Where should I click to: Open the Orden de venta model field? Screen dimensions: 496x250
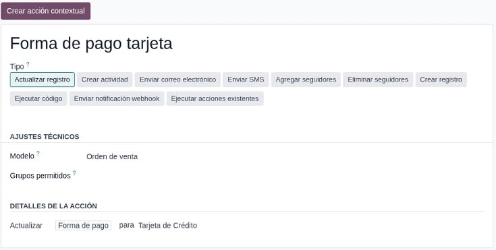pos(112,156)
